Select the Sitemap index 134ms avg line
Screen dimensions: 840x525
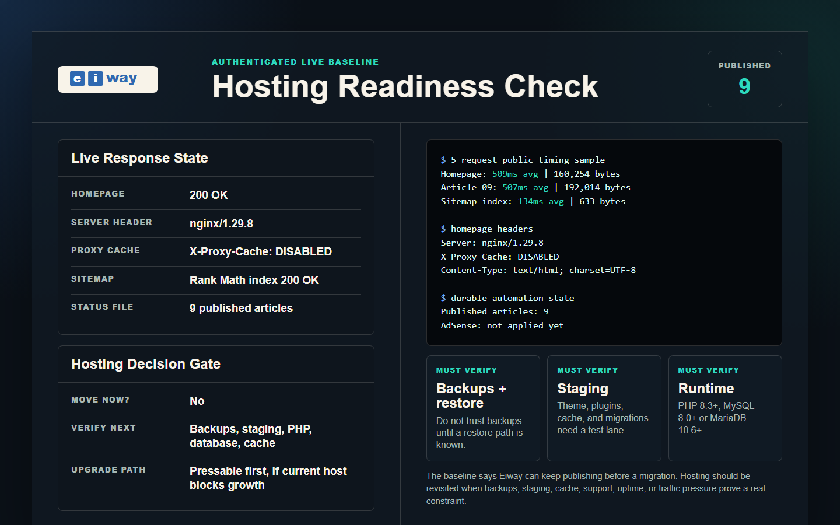pos(533,201)
